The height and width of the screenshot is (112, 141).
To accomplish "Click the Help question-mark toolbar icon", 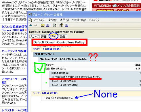I will click(61, 25).
